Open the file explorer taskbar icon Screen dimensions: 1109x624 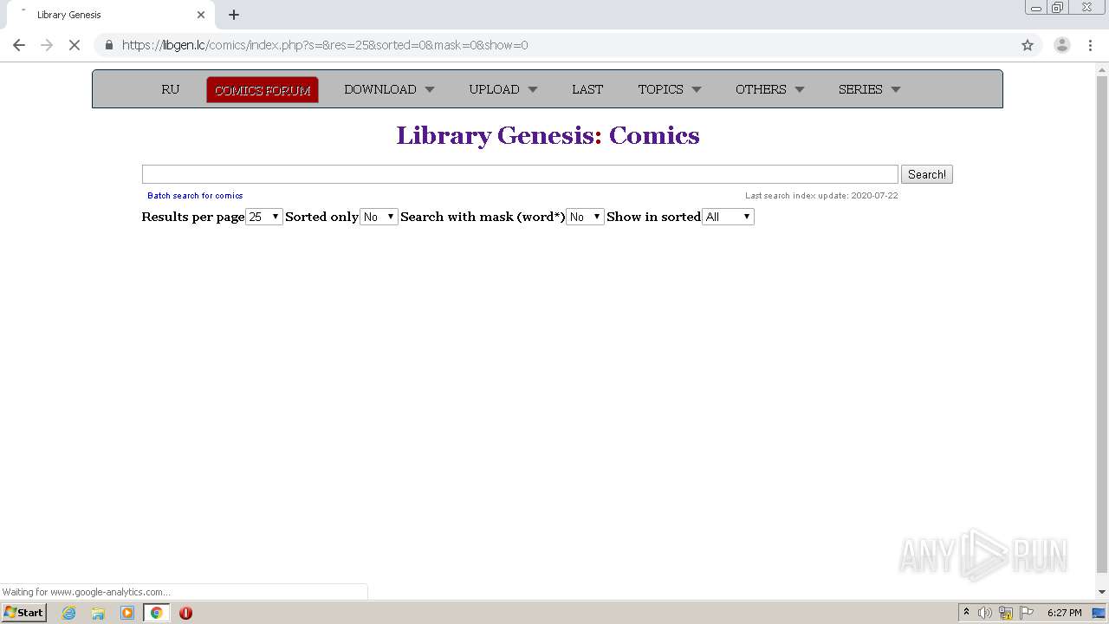click(x=98, y=613)
